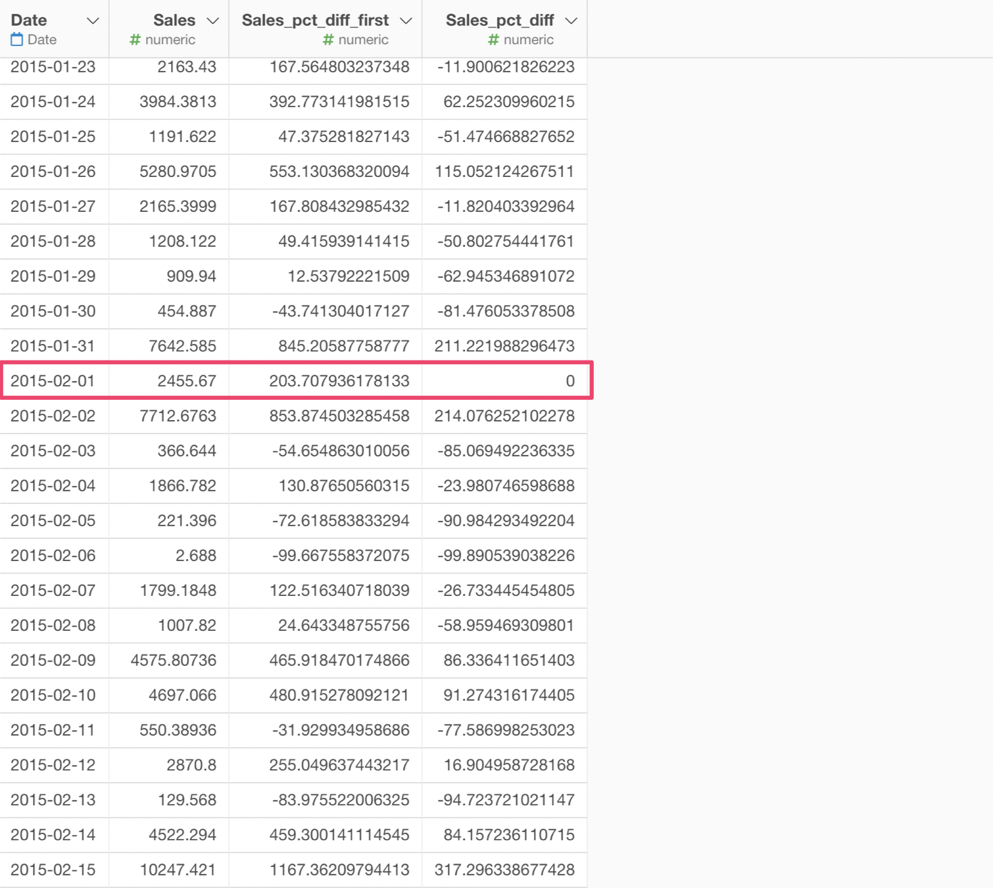Click Sales value 7642.585
Viewport: 993px width, 888px height.
pos(182,346)
